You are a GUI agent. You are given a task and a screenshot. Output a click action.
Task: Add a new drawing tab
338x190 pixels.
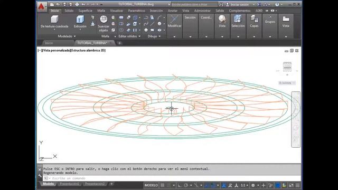[x=119, y=43]
